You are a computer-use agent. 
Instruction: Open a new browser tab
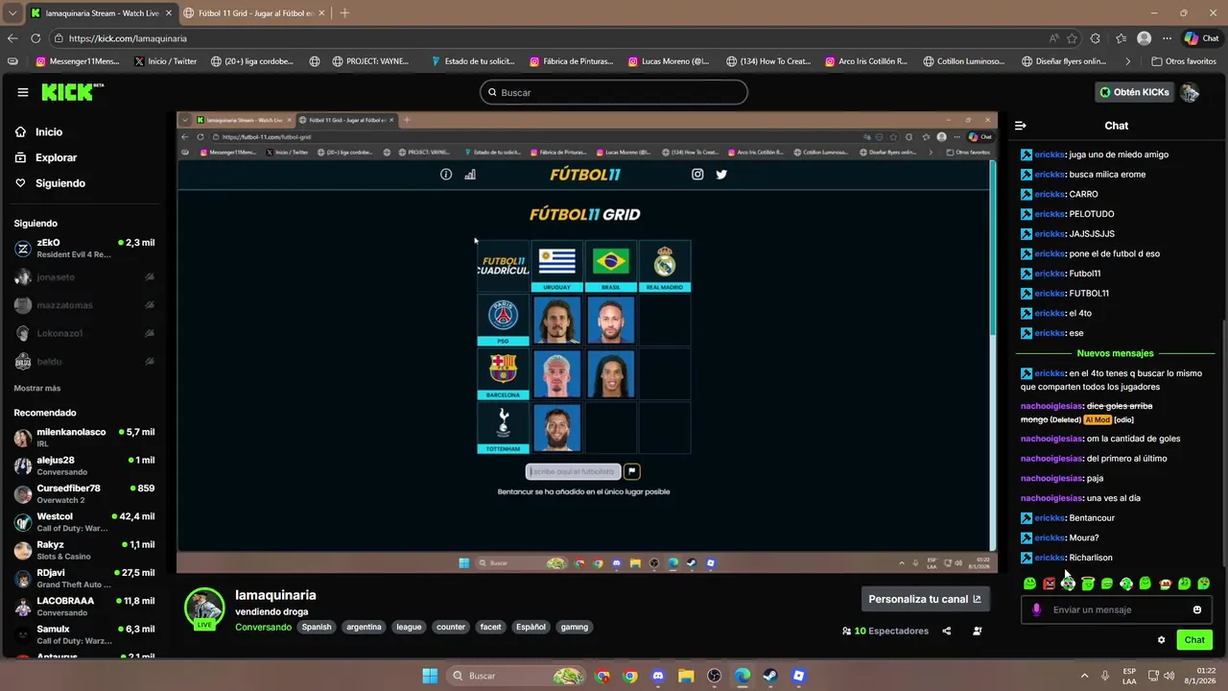tap(344, 13)
